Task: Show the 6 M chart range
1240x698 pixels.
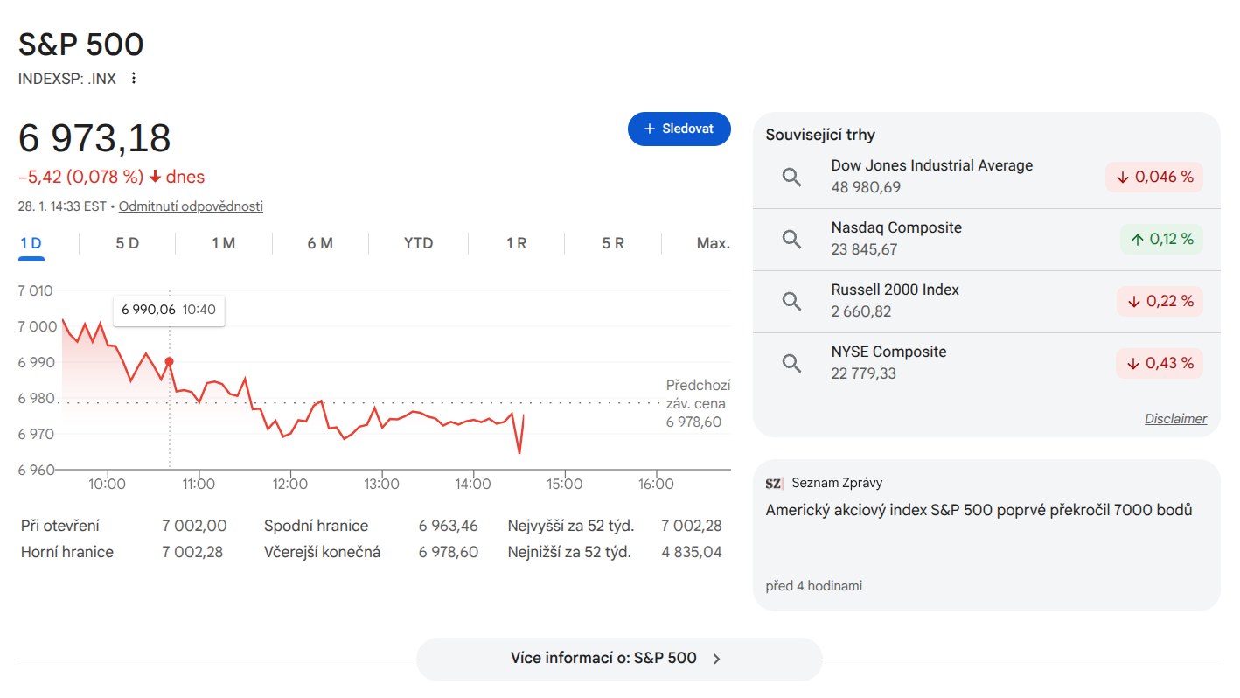Action: (320, 243)
